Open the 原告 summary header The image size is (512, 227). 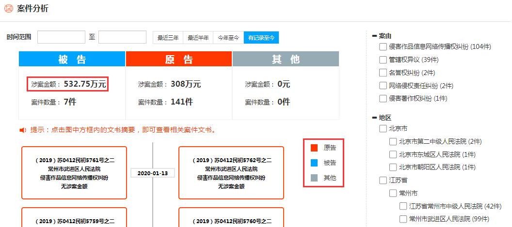point(179,59)
